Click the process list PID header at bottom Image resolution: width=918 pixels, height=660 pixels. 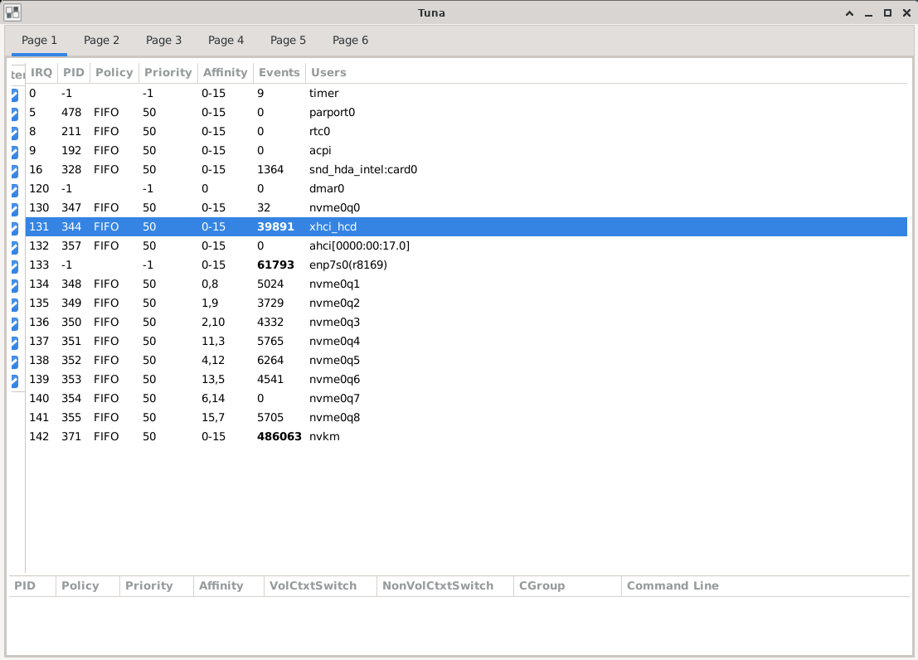coord(32,586)
